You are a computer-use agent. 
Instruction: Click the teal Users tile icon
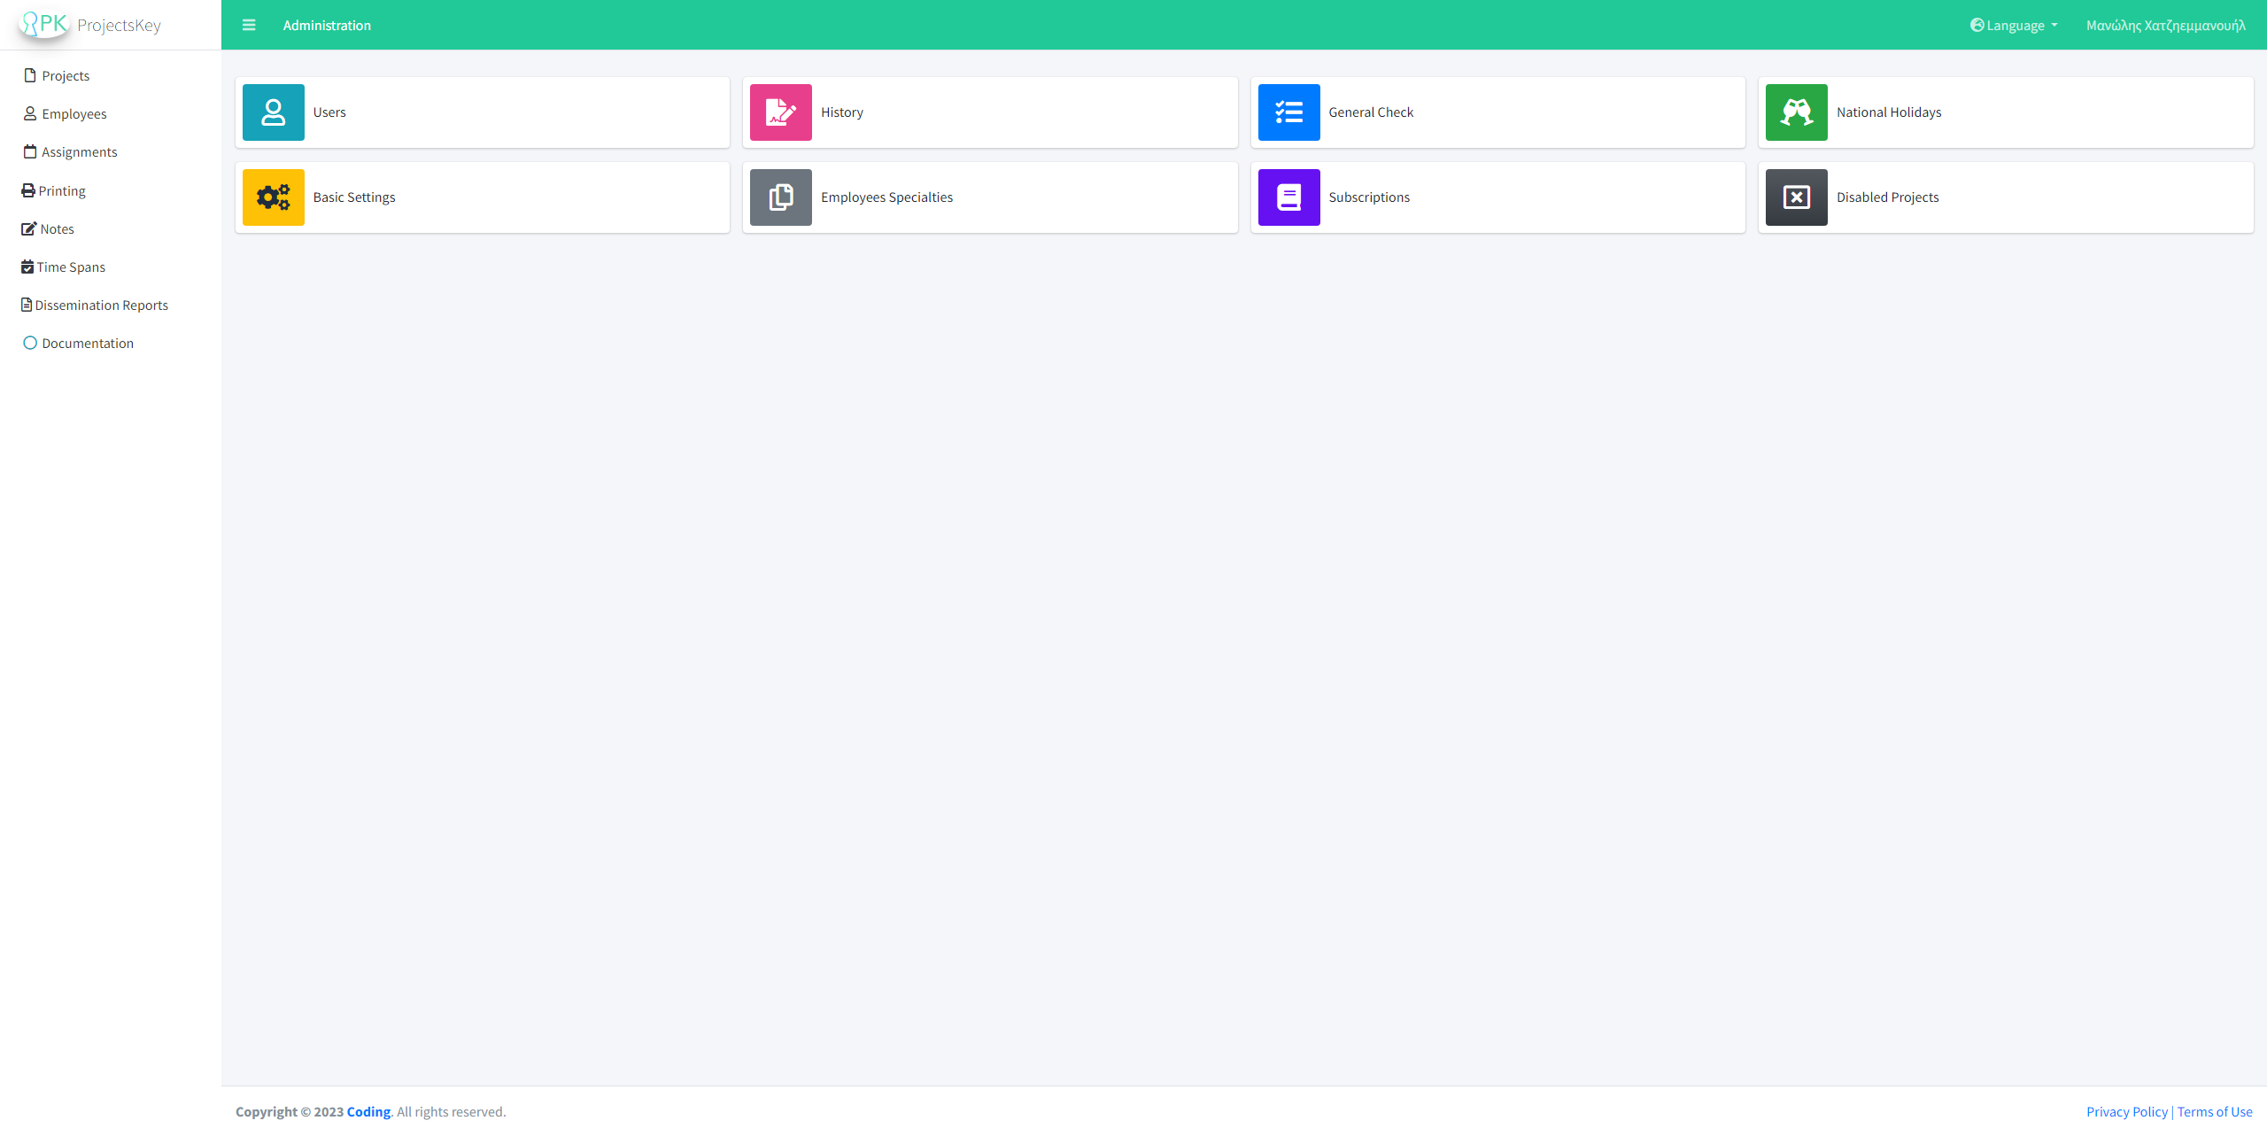point(273,112)
